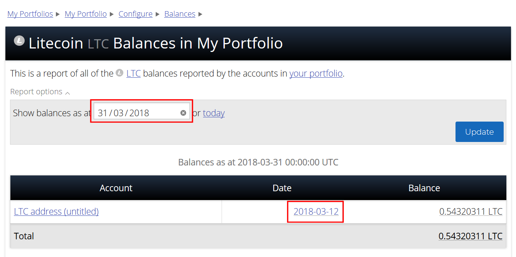516x257 pixels.
Task: Navigate to the Configure breadcrumb
Action: 135,14
